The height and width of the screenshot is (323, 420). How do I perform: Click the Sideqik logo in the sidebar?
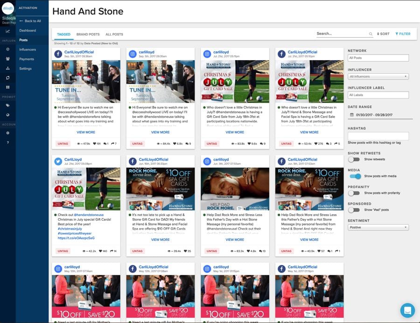tap(8, 8)
